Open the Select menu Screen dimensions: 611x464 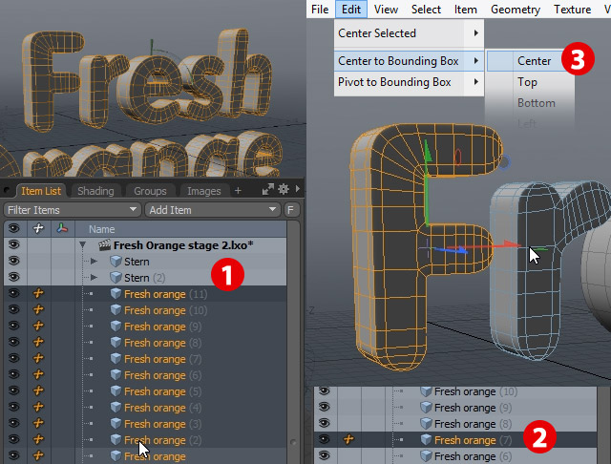tap(426, 9)
